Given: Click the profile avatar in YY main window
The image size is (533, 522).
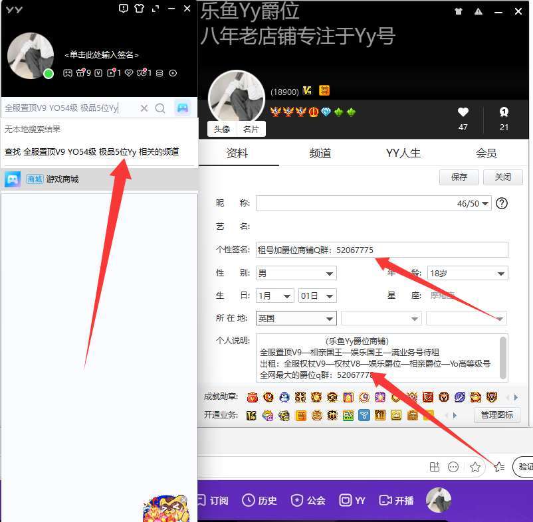Looking at the screenshot, I should 31,56.
